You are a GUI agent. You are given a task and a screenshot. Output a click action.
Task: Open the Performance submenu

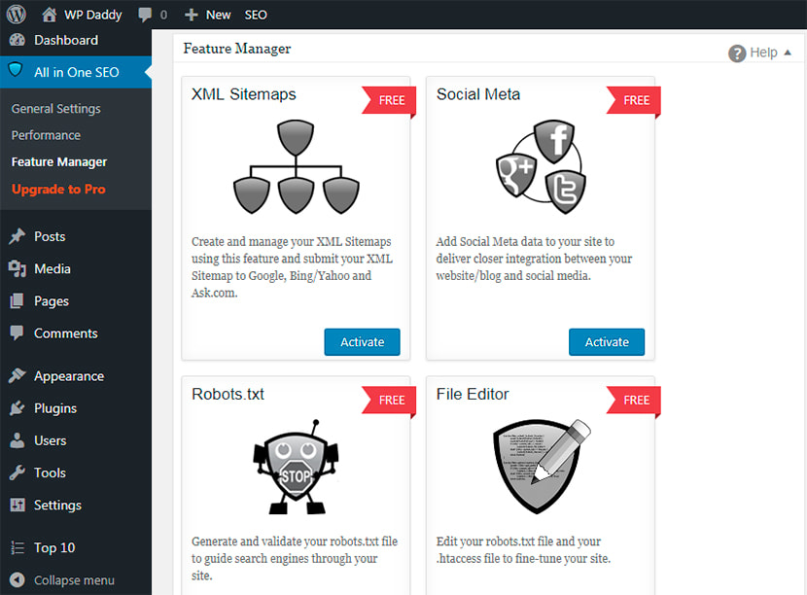pyautogui.click(x=46, y=135)
